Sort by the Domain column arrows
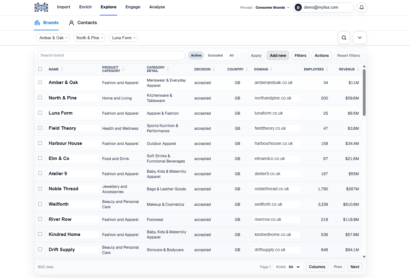Screen dimensions: 410x278 pyautogui.click(x=271, y=69)
